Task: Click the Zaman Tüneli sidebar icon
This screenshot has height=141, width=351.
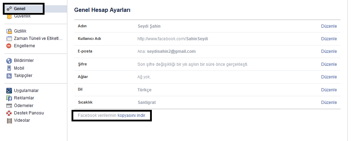Action: coord(9,38)
